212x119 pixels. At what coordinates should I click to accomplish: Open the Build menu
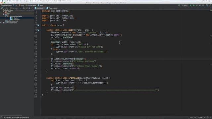tap(48, 1)
